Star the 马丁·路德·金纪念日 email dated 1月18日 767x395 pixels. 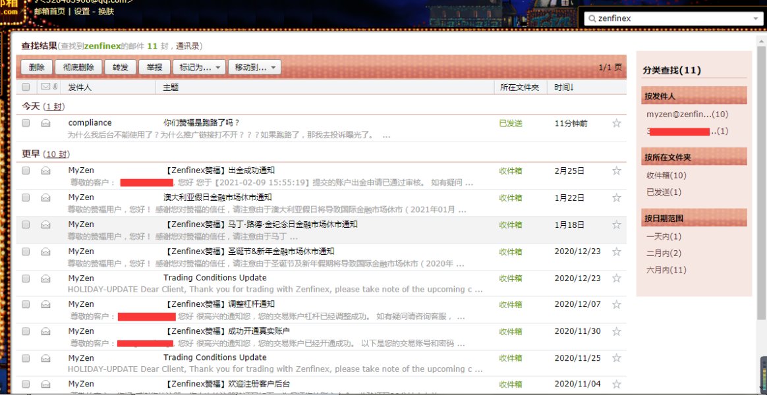(616, 225)
